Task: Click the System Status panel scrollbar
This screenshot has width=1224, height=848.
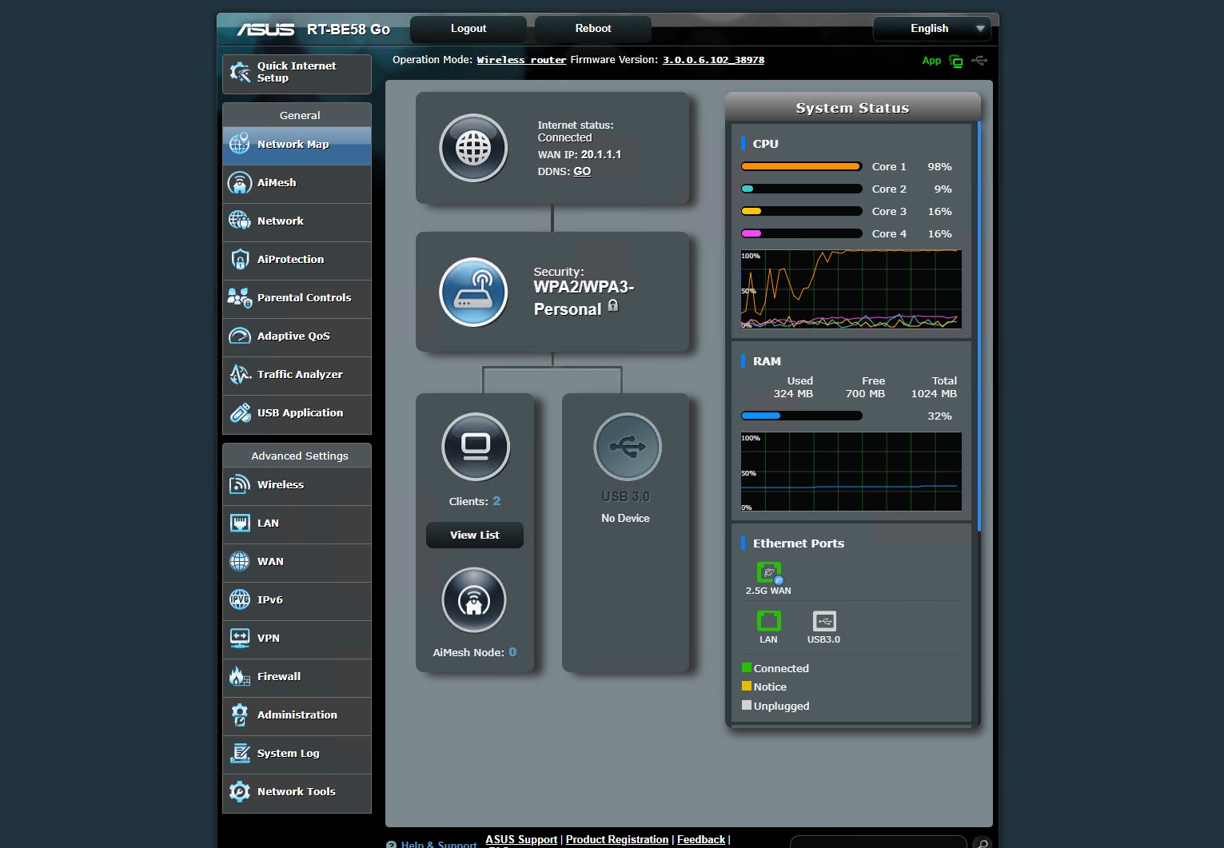Action: pyautogui.click(x=979, y=320)
